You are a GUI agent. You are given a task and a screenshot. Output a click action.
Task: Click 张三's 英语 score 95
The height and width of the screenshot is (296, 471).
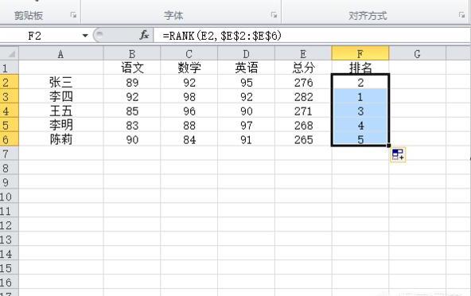pyautogui.click(x=246, y=82)
